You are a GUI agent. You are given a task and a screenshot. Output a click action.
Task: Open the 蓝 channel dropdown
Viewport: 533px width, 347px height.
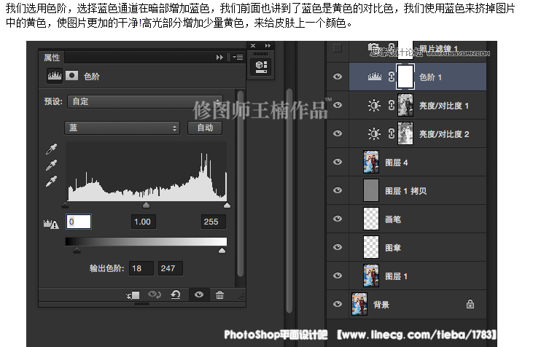(x=122, y=128)
